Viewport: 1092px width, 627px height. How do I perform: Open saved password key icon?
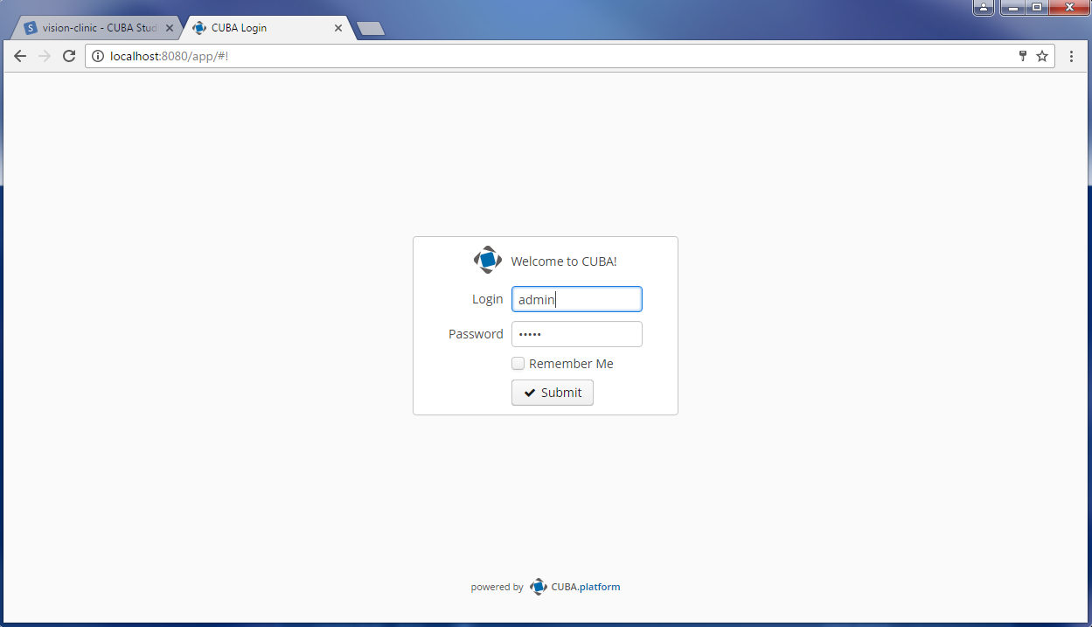click(x=1022, y=56)
